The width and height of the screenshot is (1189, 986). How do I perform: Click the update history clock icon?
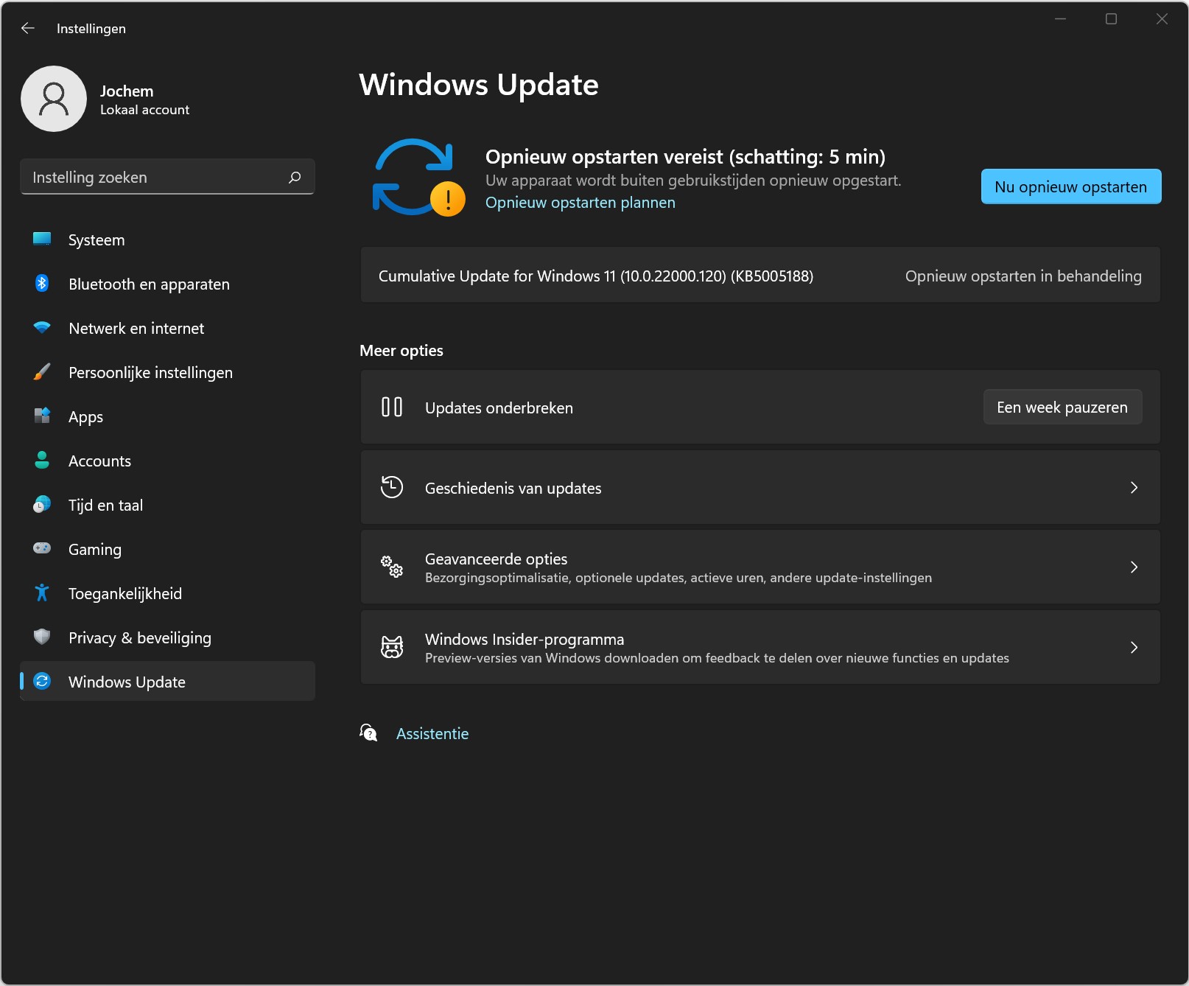tap(392, 487)
